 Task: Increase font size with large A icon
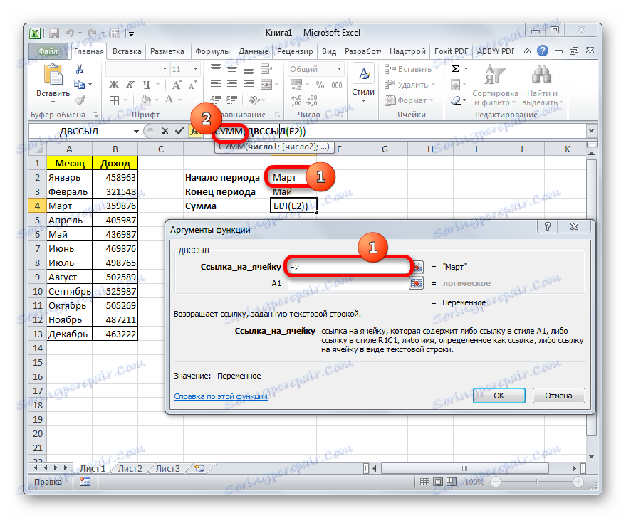(x=176, y=85)
